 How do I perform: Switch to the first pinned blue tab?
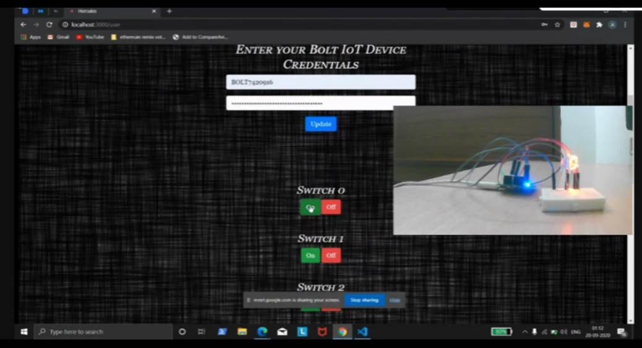[x=25, y=11]
